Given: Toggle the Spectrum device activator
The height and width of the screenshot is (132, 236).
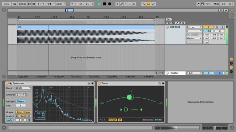Looking at the screenshot, I should tap(7, 83).
